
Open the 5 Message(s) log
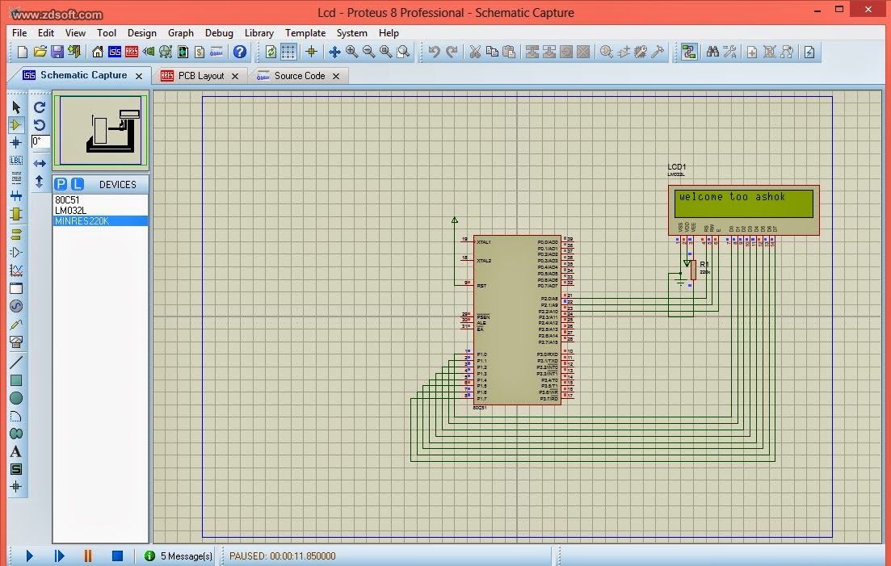coord(179,556)
